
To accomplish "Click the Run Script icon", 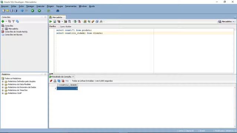I will tap(55, 21).
